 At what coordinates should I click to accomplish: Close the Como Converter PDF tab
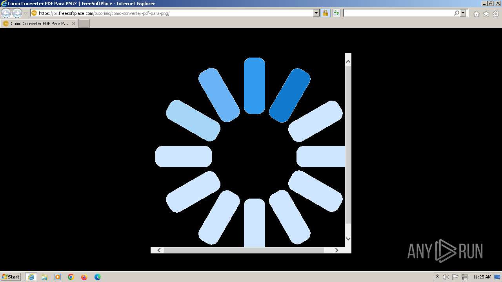pyautogui.click(x=73, y=23)
